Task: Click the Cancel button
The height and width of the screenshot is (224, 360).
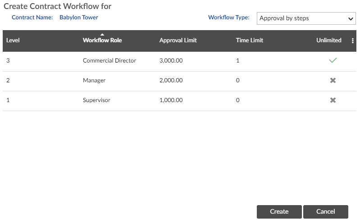Action: [x=326, y=211]
